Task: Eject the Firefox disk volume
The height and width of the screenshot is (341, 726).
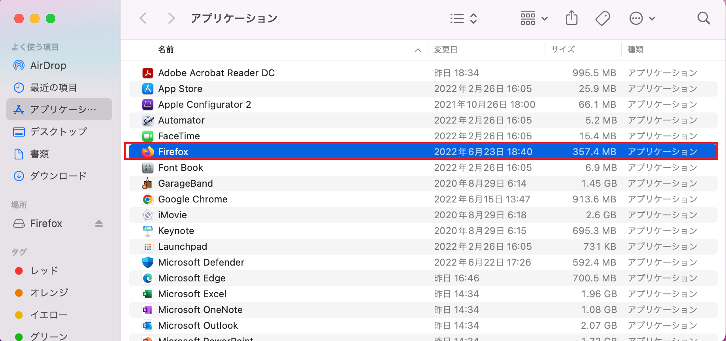Action: point(99,224)
